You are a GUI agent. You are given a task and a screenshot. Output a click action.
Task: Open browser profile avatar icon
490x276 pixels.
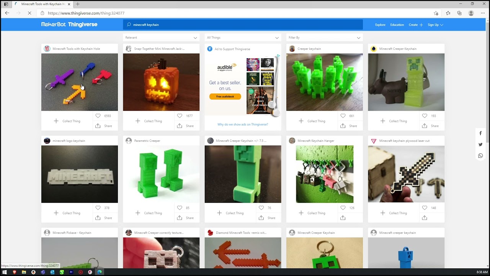point(471,13)
